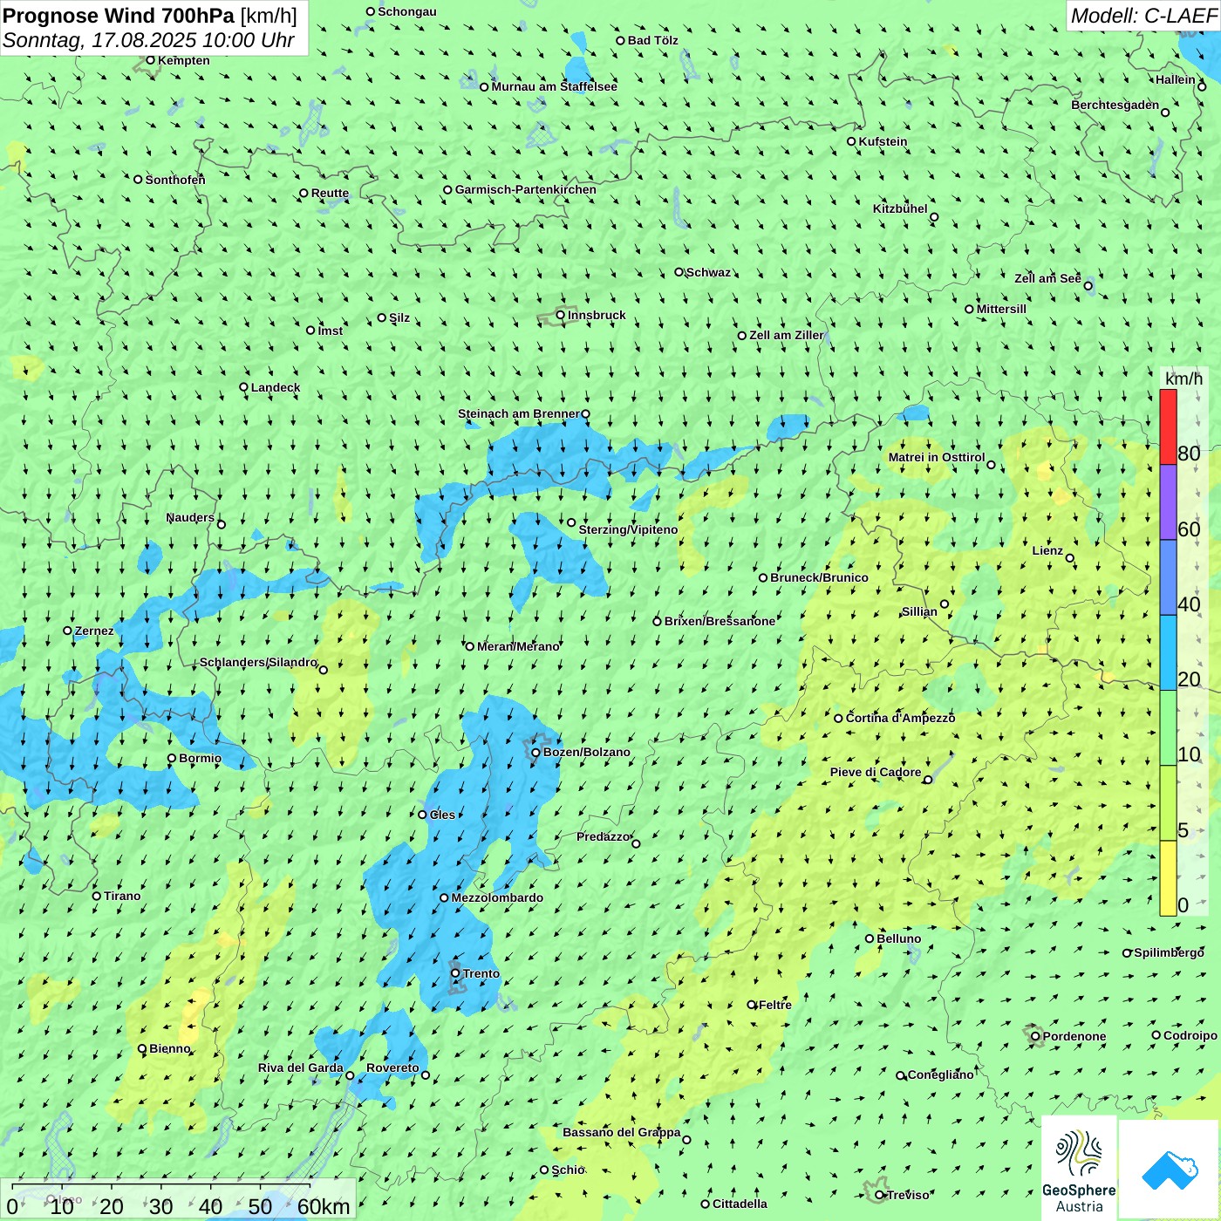1221x1221 pixels.
Task: Click the 'Bienno' label
Action: [169, 1048]
